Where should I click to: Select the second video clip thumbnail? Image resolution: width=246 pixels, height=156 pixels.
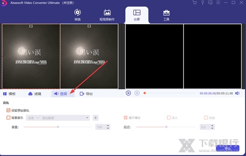[x=89, y=57]
